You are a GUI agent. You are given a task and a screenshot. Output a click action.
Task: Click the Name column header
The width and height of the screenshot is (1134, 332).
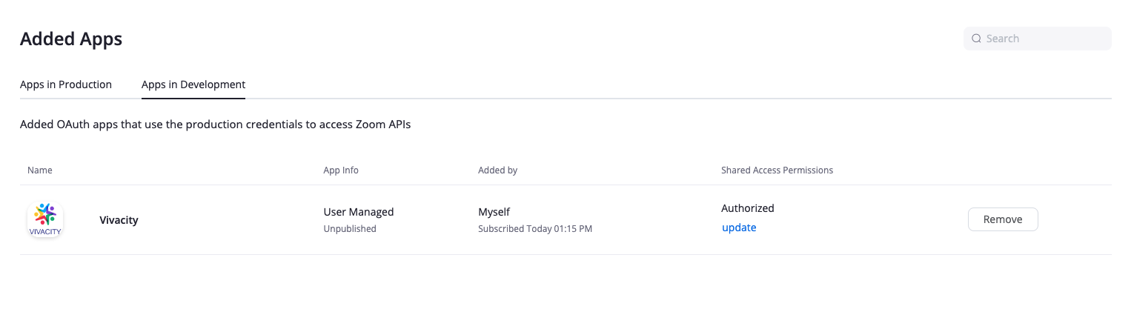[40, 170]
